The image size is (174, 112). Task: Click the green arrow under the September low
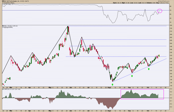(132, 76)
